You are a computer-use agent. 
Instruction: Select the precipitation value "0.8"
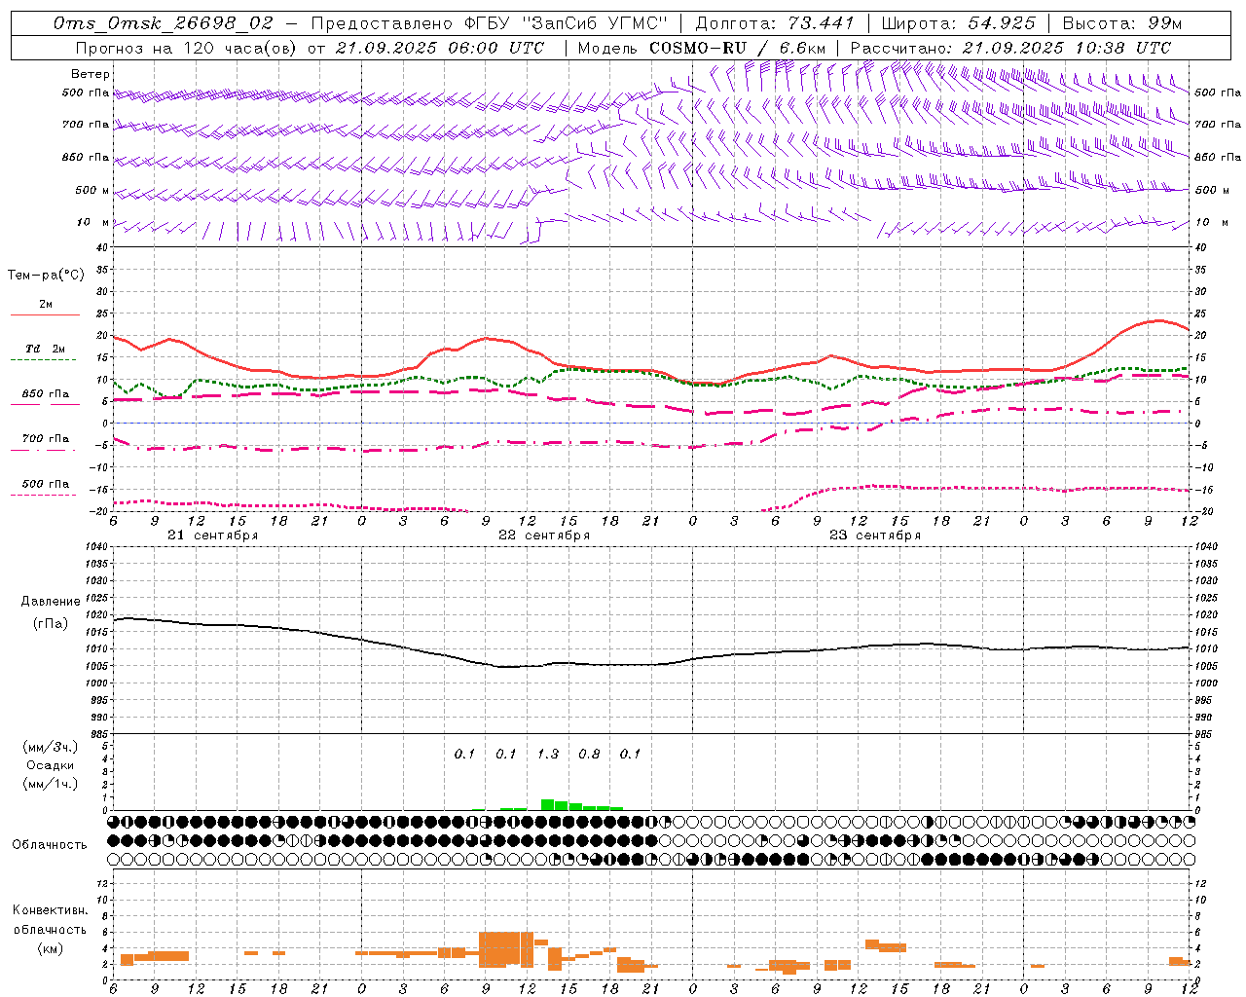[589, 754]
